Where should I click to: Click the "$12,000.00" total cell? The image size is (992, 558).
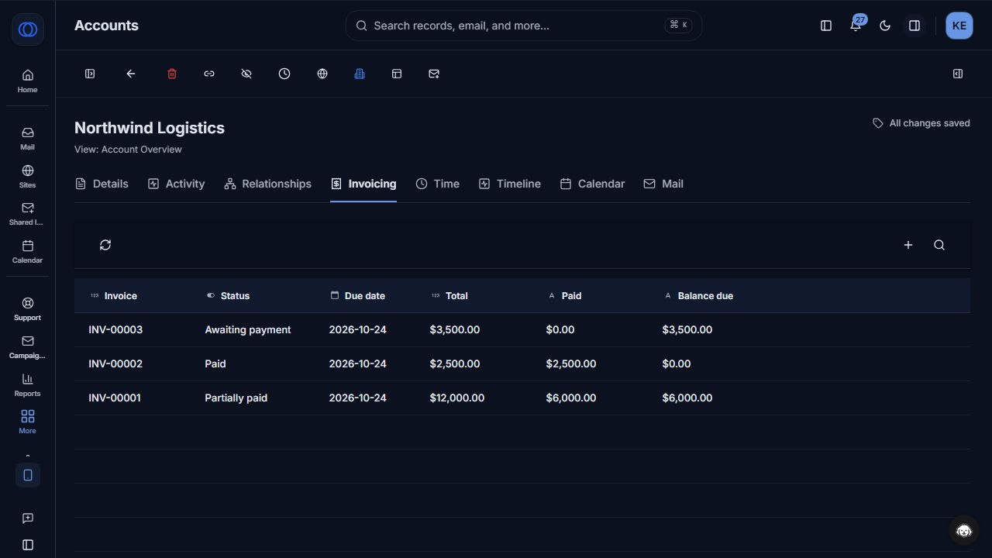(456, 398)
